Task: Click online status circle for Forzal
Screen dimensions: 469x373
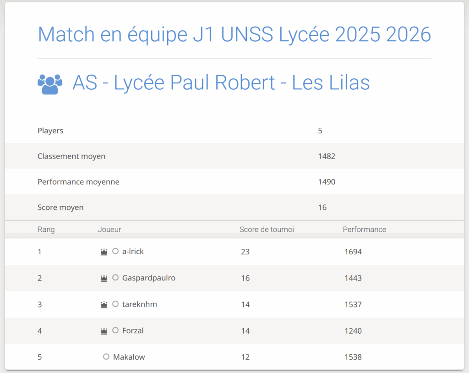Action: [x=115, y=330]
